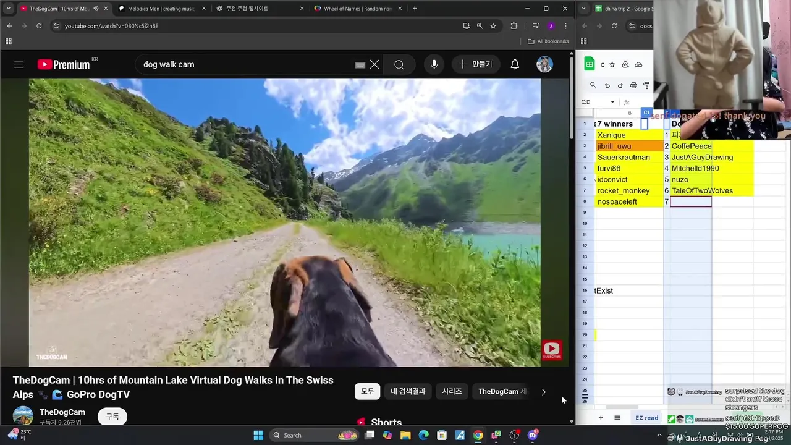Select the Sheets paint format tool
791x445 pixels.
(x=646, y=85)
